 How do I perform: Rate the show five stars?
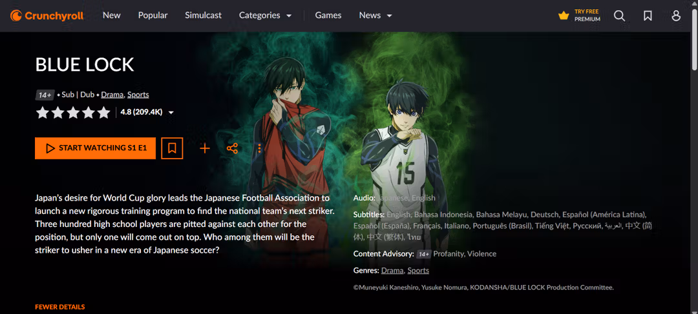103,112
